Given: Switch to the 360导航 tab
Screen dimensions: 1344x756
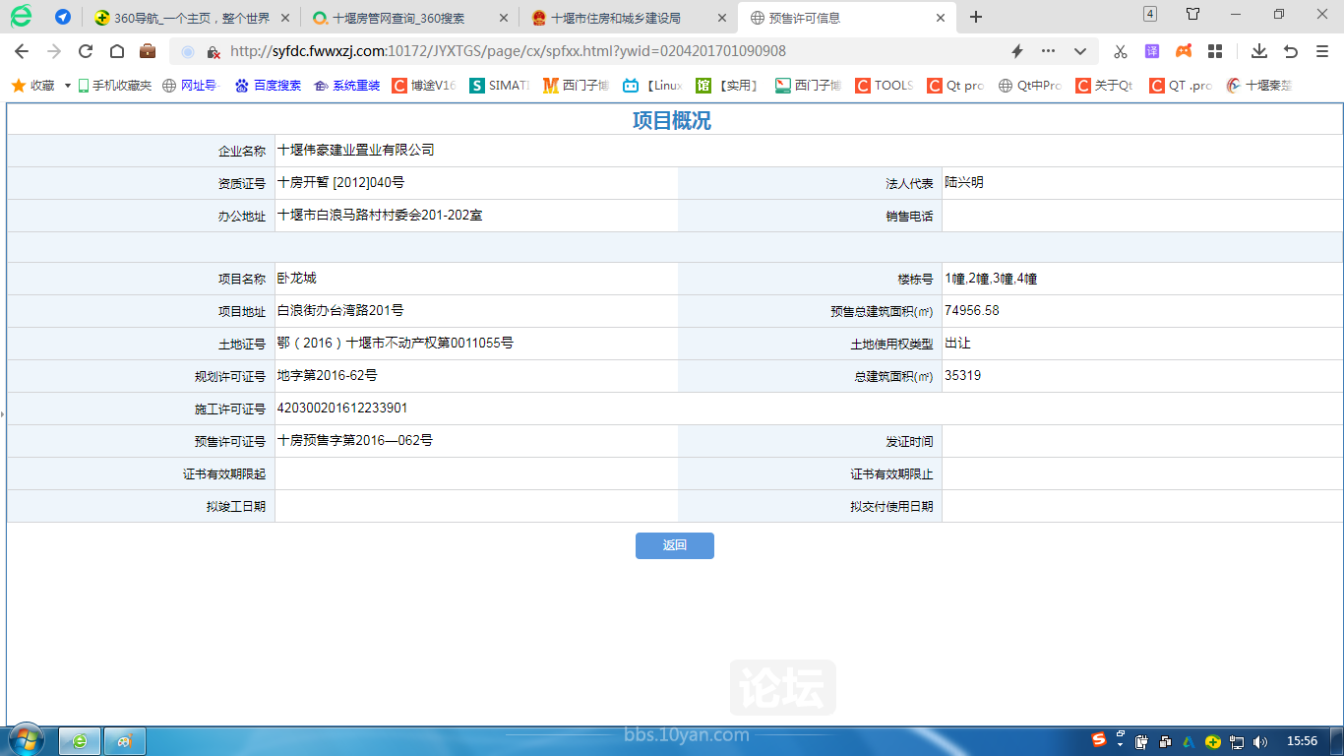Looking at the screenshot, I should (192, 18).
